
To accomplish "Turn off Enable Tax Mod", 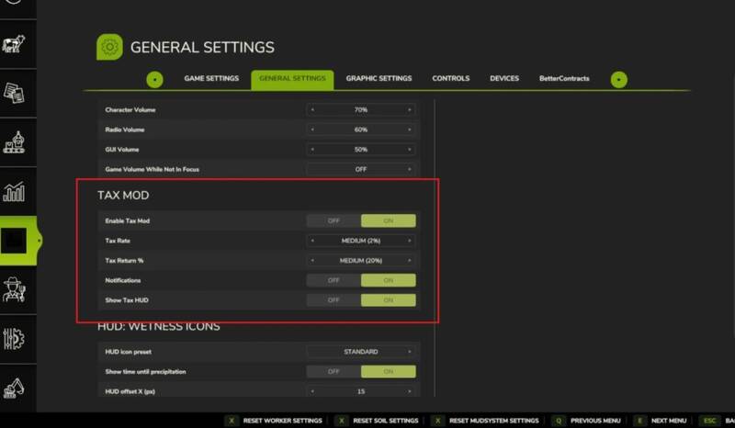I will tap(334, 220).
